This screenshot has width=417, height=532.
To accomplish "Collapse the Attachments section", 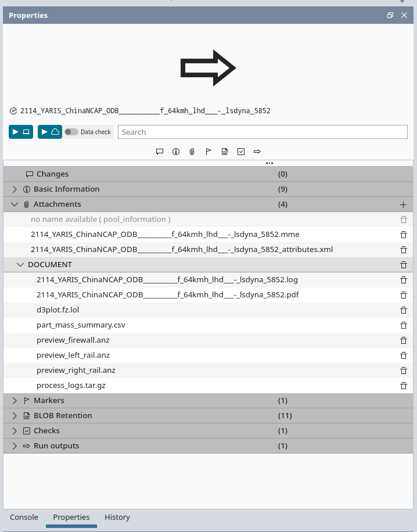I will pos(15,204).
